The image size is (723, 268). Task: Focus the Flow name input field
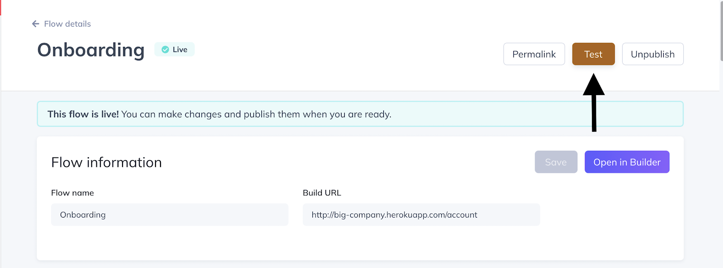pyautogui.click(x=169, y=215)
